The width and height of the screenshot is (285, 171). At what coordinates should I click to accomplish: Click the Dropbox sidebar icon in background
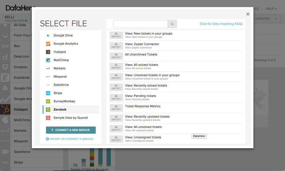pyautogui.click(x=5, y=67)
